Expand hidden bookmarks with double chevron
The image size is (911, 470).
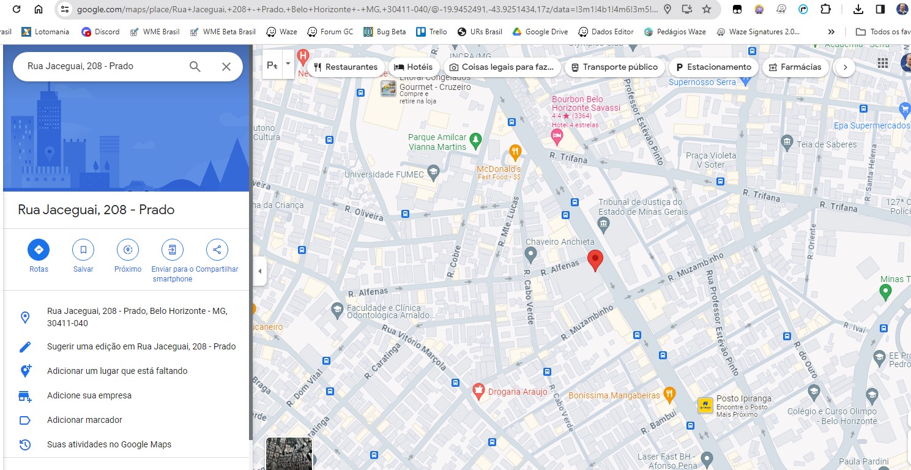831,32
